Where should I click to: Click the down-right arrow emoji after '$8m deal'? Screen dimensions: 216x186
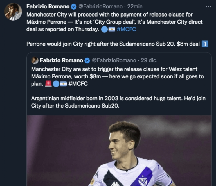tap(205, 44)
